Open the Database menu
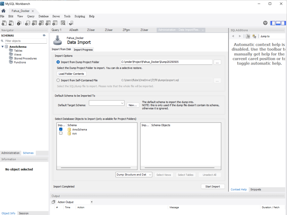 [43, 16]
